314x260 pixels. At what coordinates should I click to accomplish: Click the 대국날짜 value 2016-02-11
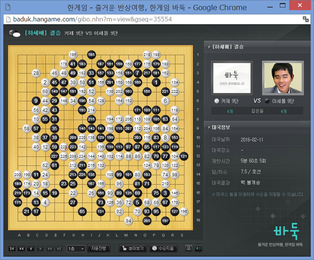(252, 140)
